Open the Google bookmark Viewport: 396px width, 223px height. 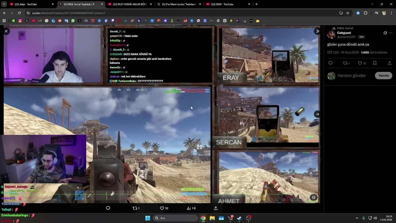click(46, 21)
